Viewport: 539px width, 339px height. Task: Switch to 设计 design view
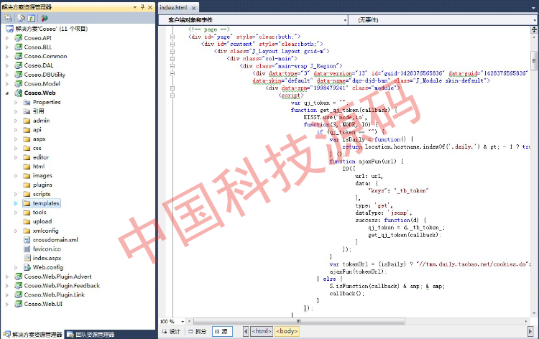coord(172,331)
